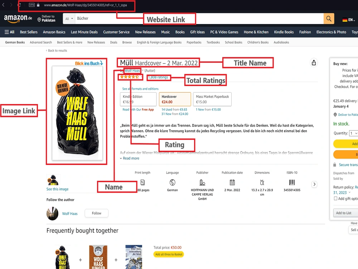
Task: Go to Last Minute Deals
Action: (84, 32)
